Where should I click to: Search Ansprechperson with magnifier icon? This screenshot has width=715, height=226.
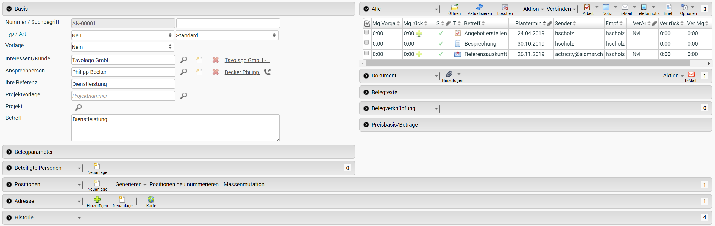coord(183,72)
